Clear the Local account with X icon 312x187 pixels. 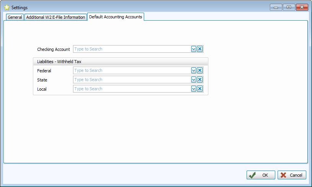coord(200,89)
